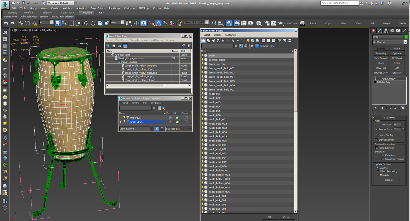The height and width of the screenshot is (221, 410).
Task: Click Display Filter funnel in Select From Scene
Action: click(280, 41)
